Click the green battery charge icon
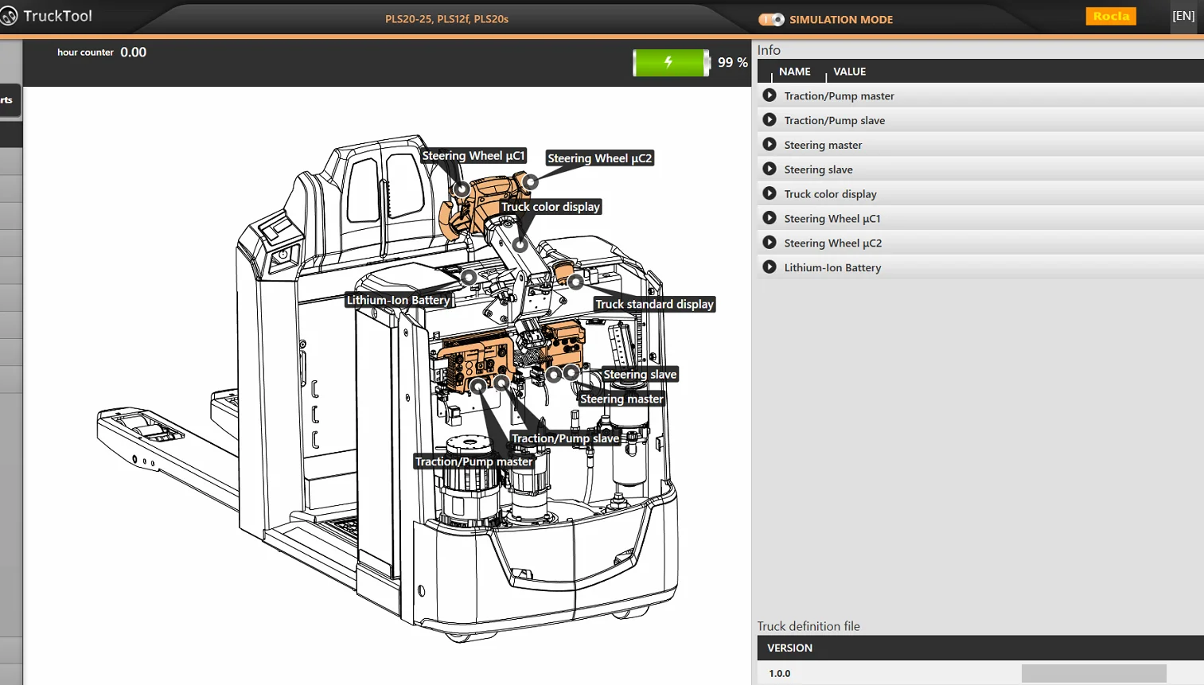The height and width of the screenshot is (685, 1204). (x=671, y=62)
